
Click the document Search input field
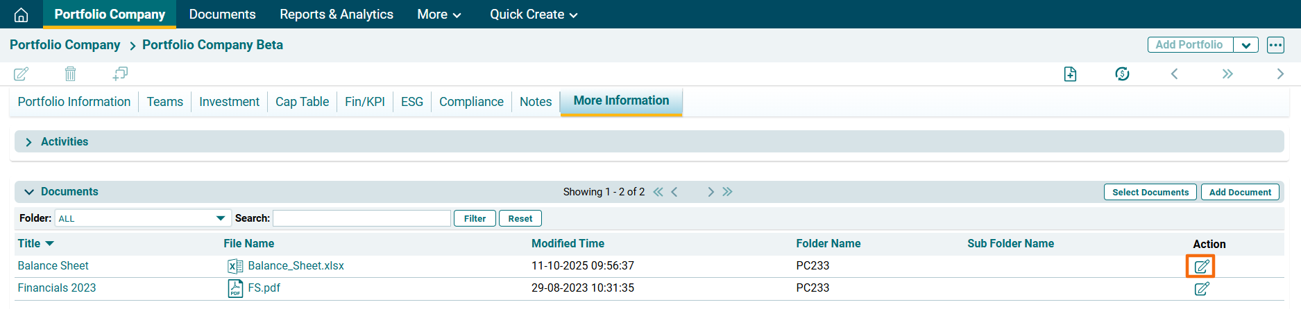point(362,218)
